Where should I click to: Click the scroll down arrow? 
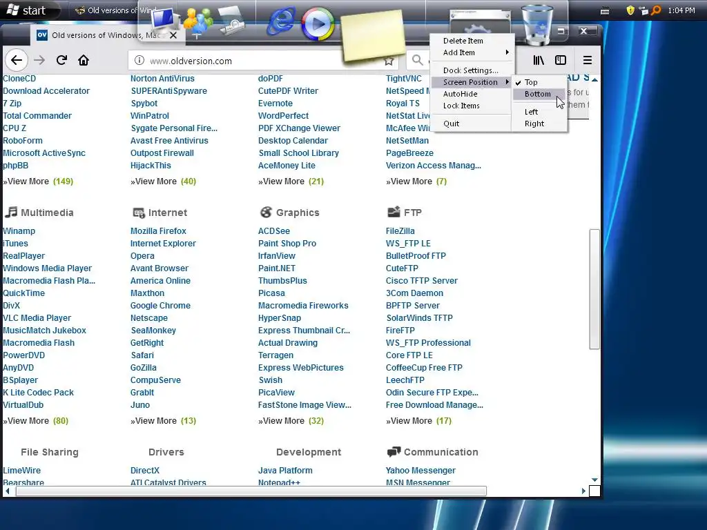594,480
